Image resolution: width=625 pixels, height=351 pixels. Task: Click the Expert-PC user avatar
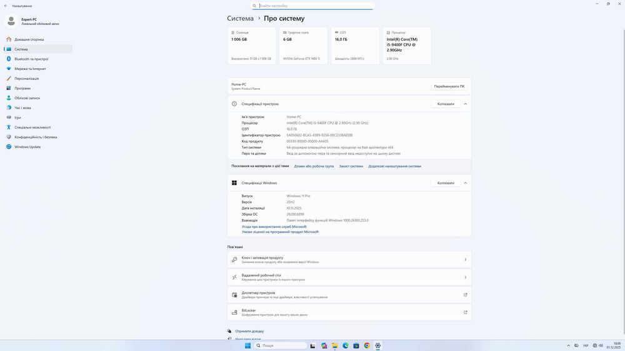coord(11,21)
